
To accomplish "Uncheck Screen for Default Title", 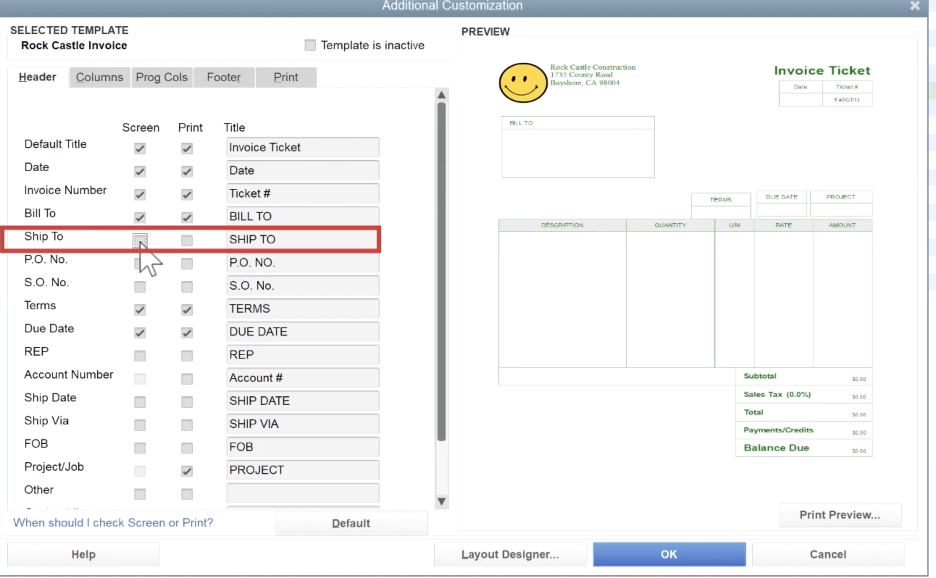I will (x=140, y=148).
